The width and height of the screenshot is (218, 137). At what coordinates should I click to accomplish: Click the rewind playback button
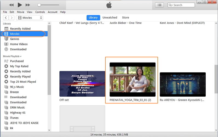coord(12,5)
